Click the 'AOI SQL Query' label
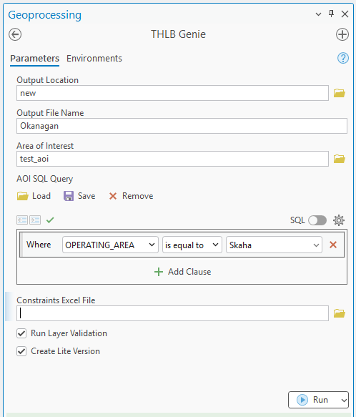The width and height of the screenshot is (356, 417). [44, 179]
